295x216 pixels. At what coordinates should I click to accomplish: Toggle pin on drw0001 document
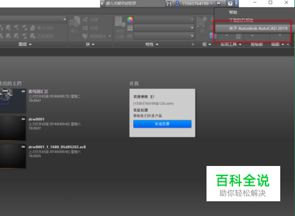[23, 119]
